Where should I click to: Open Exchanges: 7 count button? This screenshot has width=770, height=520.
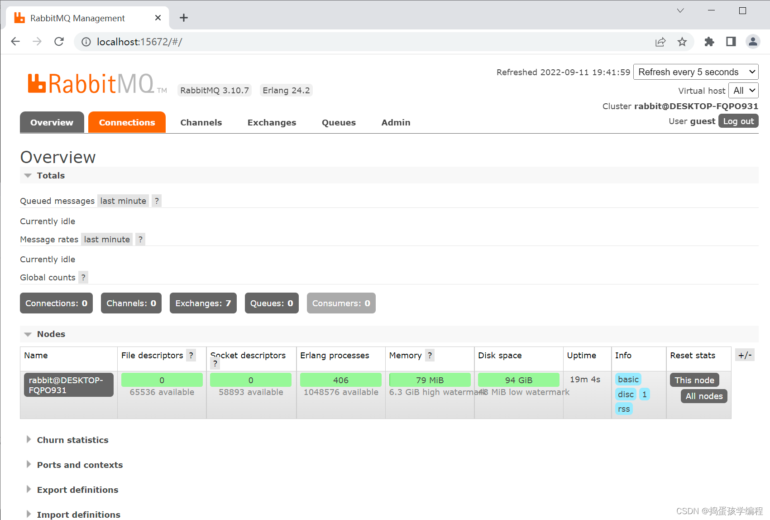click(x=203, y=303)
